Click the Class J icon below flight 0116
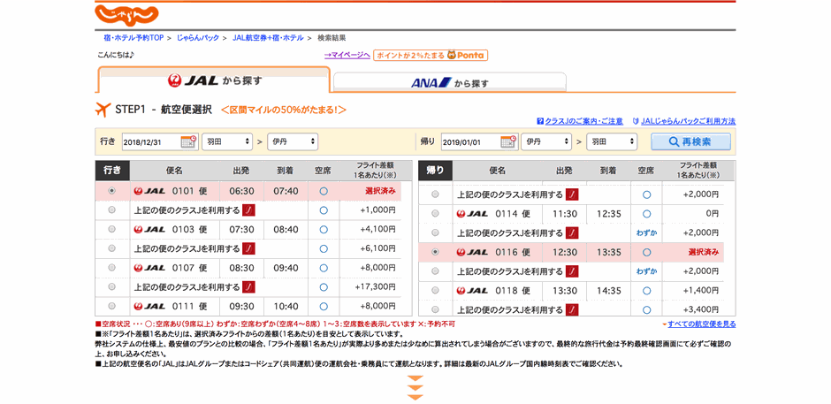Image resolution: width=831 pixels, height=404 pixels. 572,271
